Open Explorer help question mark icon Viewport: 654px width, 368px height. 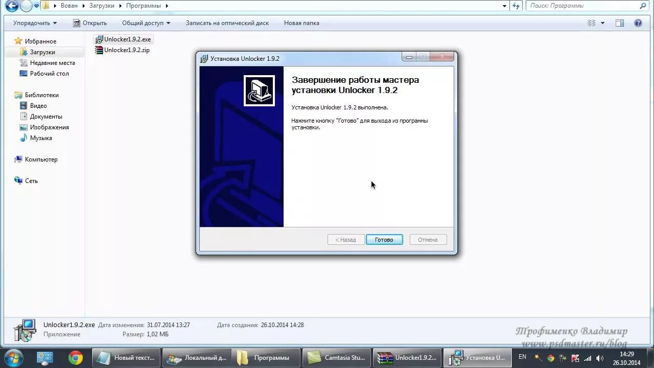click(x=638, y=23)
